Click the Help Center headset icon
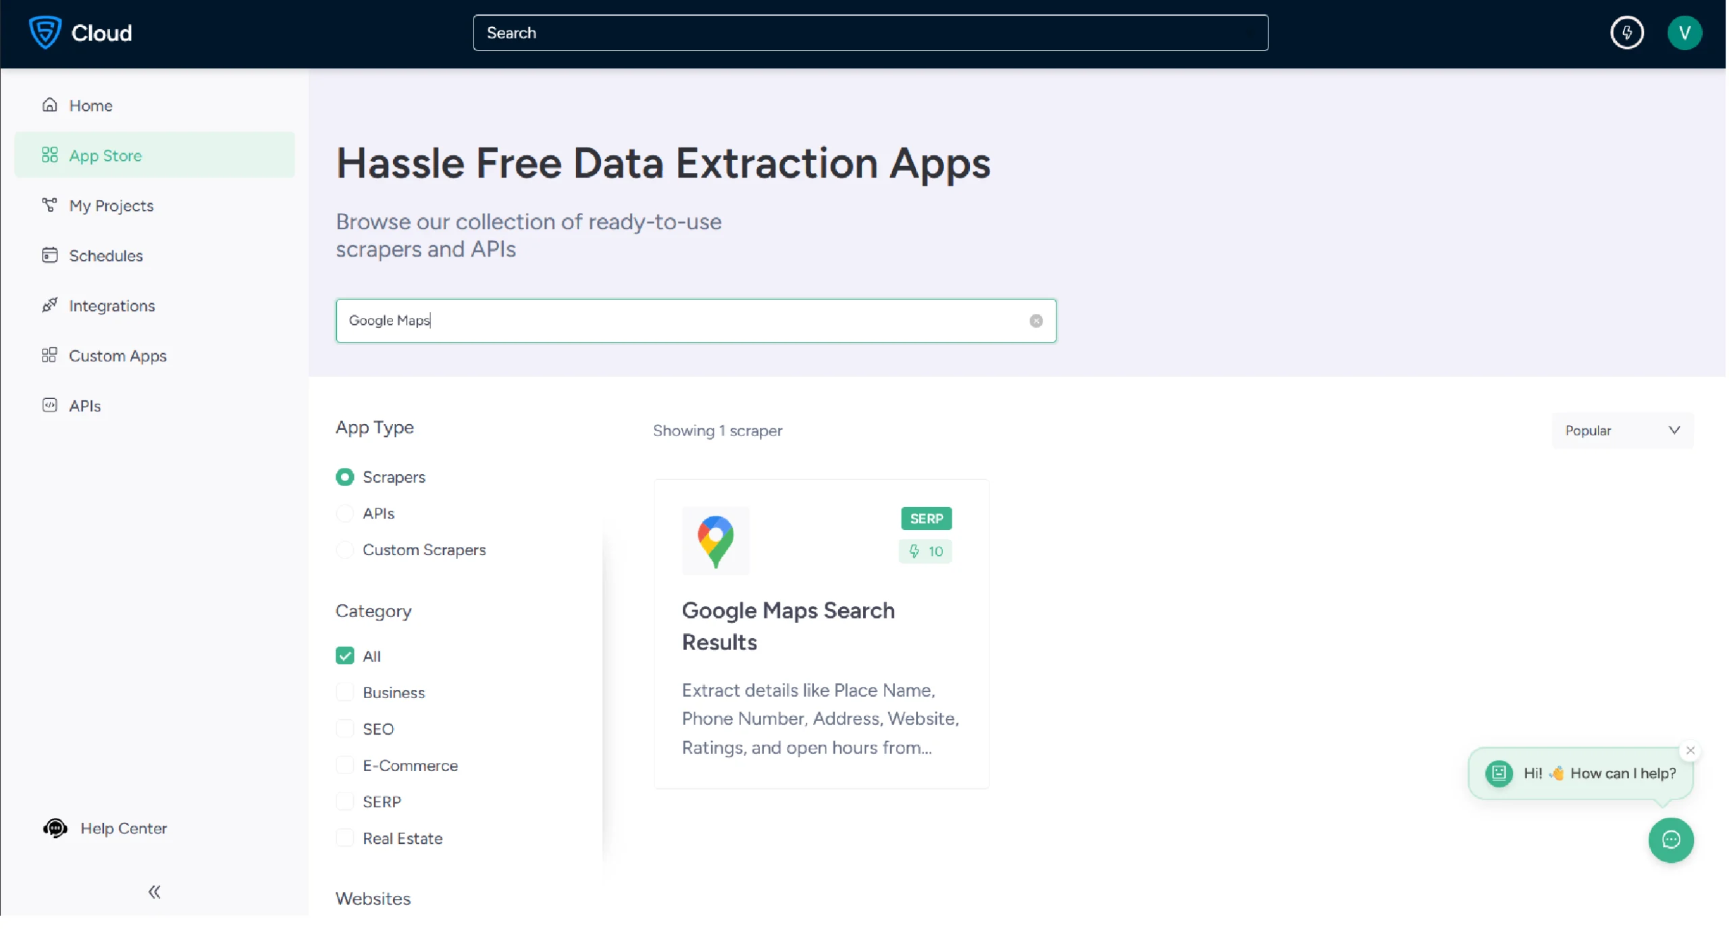The width and height of the screenshot is (1729, 929). [x=55, y=828]
